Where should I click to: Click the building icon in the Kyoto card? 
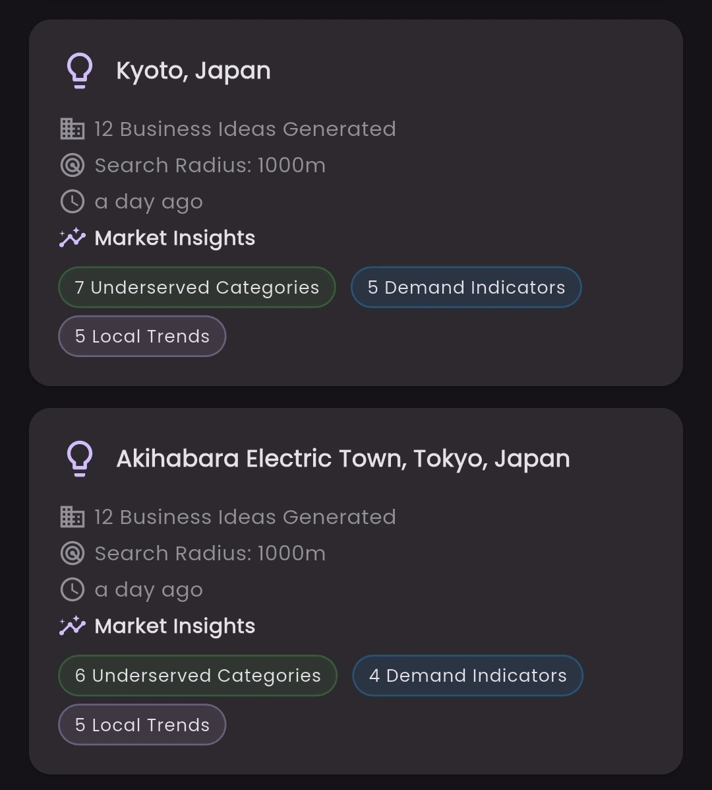coord(73,129)
